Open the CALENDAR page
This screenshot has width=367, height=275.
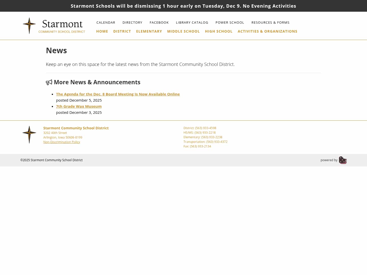(106, 22)
